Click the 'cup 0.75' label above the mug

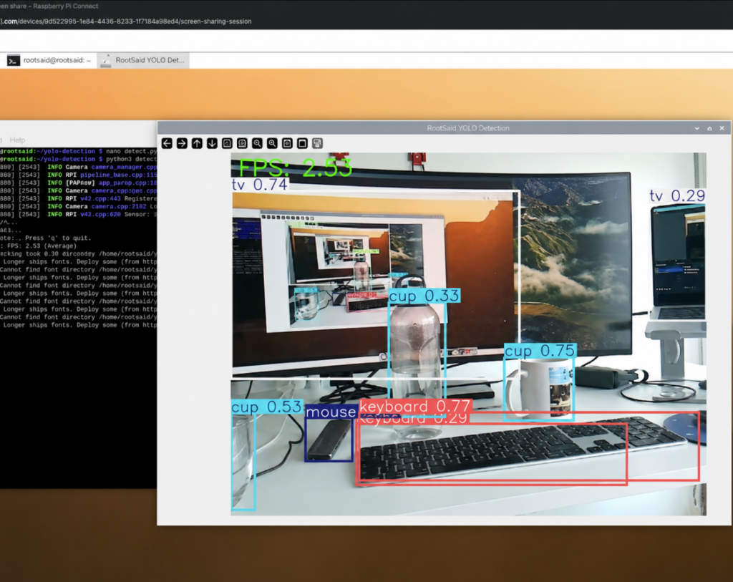point(540,351)
